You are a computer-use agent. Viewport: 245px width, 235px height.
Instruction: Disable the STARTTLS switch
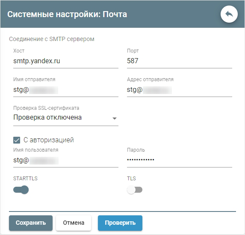click(21, 190)
